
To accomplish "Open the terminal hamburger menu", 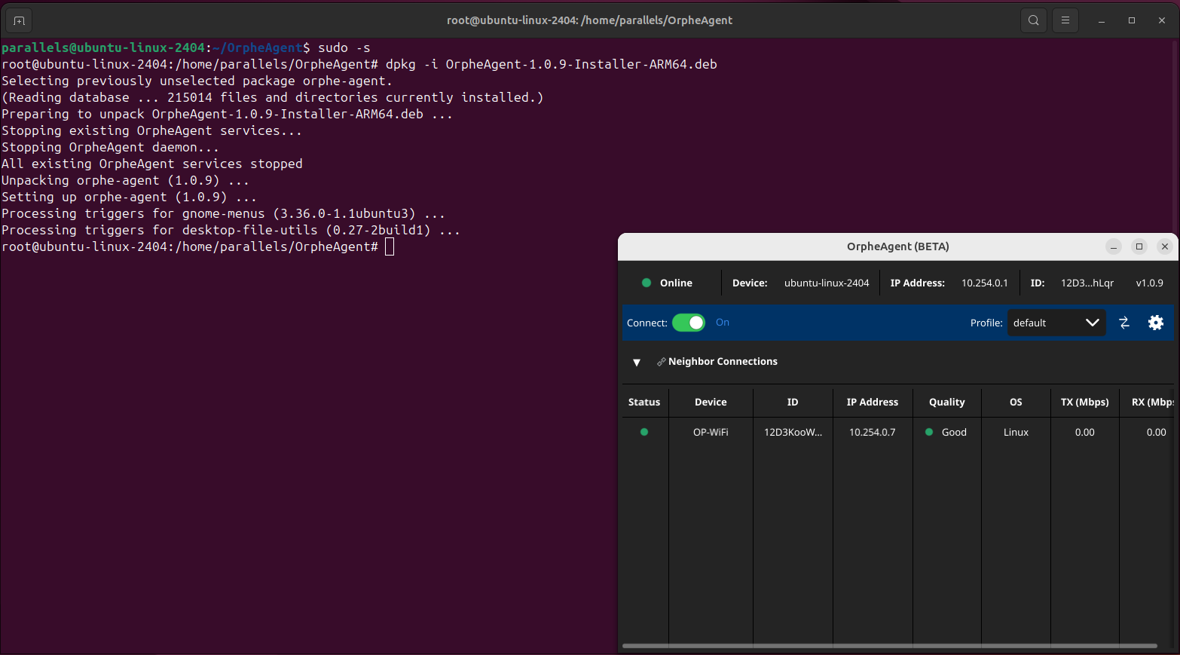I will [x=1065, y=20].
